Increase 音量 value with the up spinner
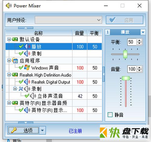The width and height of the screenshot is (151, 142). coord(139,68)
